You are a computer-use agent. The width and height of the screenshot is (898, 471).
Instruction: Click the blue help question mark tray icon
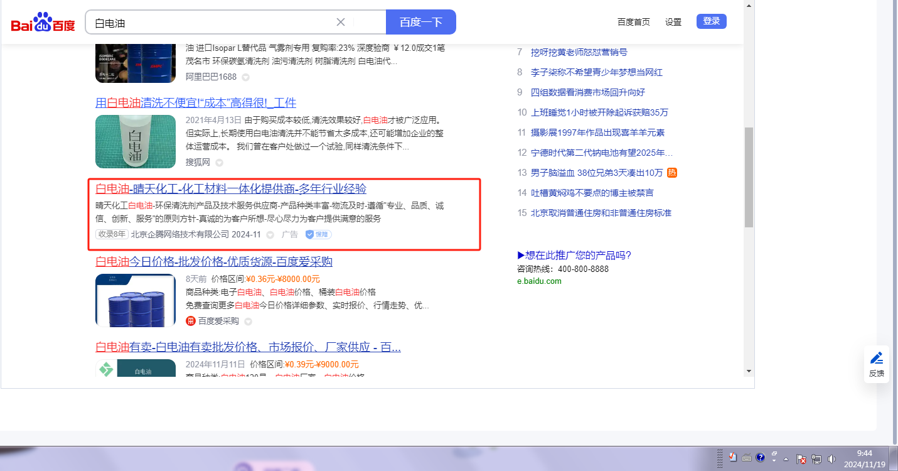coord(760,457)
